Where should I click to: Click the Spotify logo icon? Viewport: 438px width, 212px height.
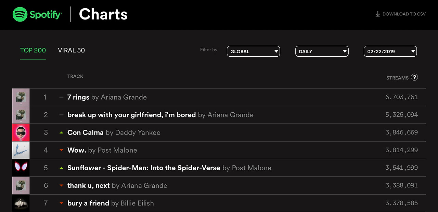20,14
